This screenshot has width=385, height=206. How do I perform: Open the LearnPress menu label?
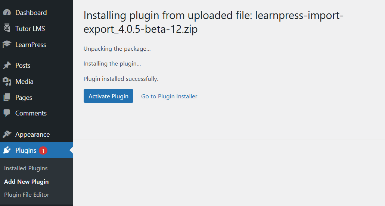point(31,45)
